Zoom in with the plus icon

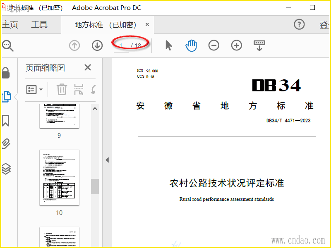click(x=237, y=45)
